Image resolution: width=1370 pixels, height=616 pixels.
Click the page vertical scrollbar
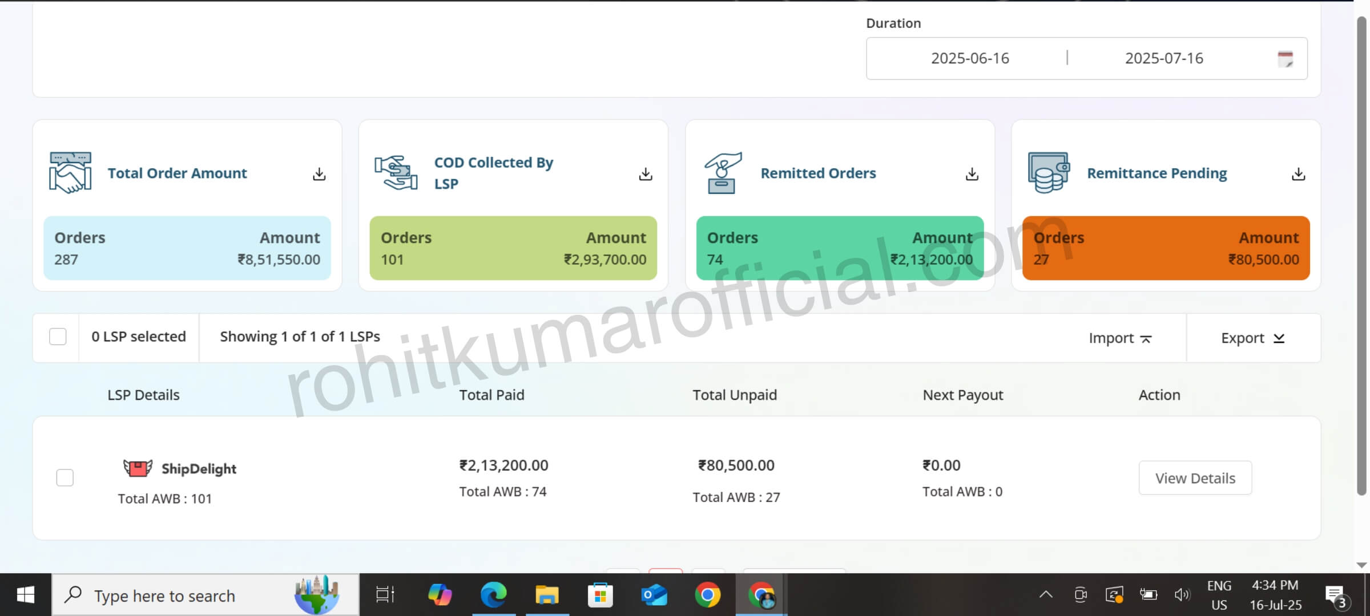[1362, 256]
